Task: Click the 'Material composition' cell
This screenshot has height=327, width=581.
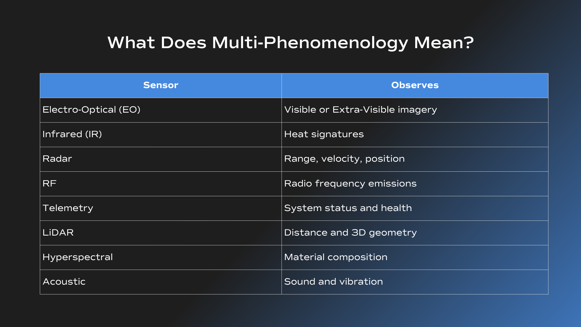Action: tap(415, 257)
